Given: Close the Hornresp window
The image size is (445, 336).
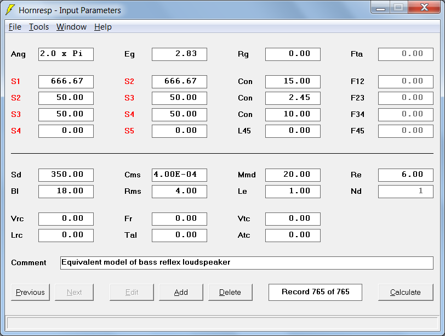Looking at the screenshot, I should (x=424, y=8).
